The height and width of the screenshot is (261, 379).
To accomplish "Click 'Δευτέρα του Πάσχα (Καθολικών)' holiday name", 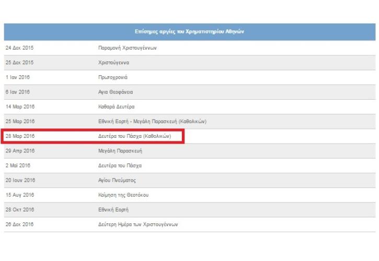I will click(x=135, y=136).
